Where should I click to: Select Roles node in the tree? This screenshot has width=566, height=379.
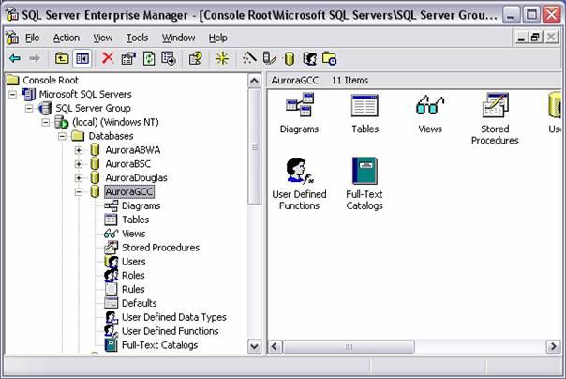[x=133, y=275]
